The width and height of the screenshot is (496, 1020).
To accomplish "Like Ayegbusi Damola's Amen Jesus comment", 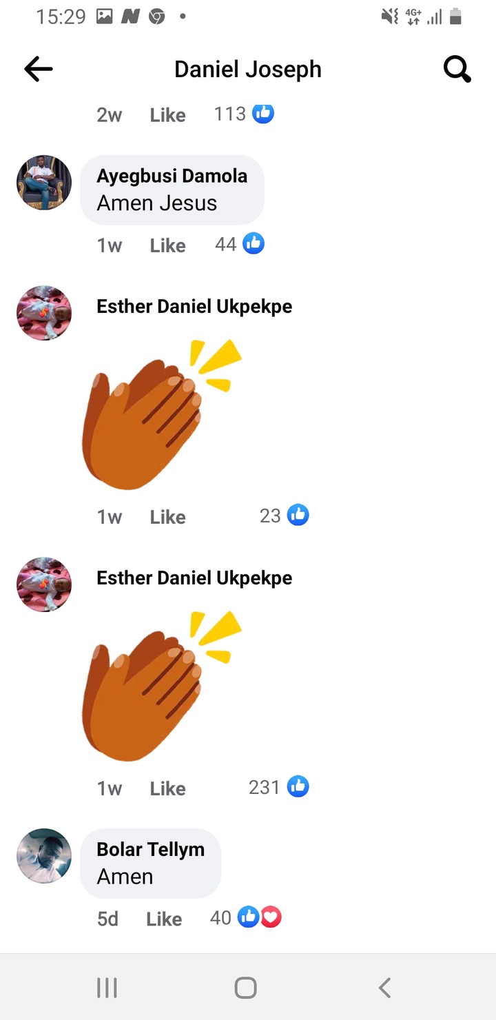I will click(x=168, y=245).
